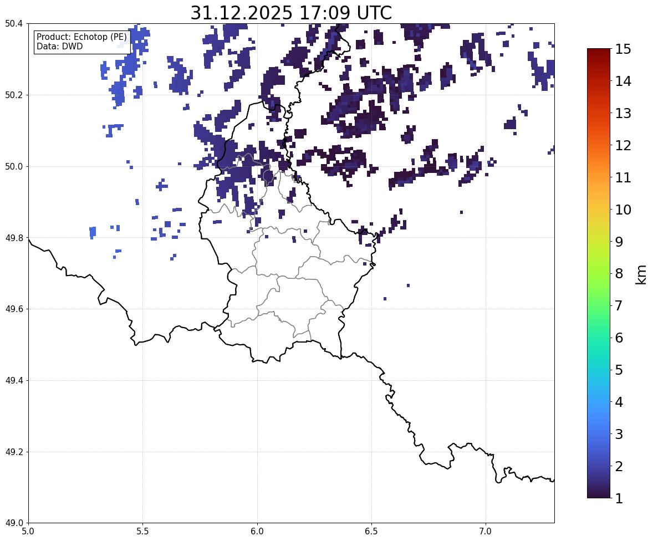This screenshot has height=541, width=653.
Task: Click the colorbar tick label 11
Action: [x=623, y=177]
